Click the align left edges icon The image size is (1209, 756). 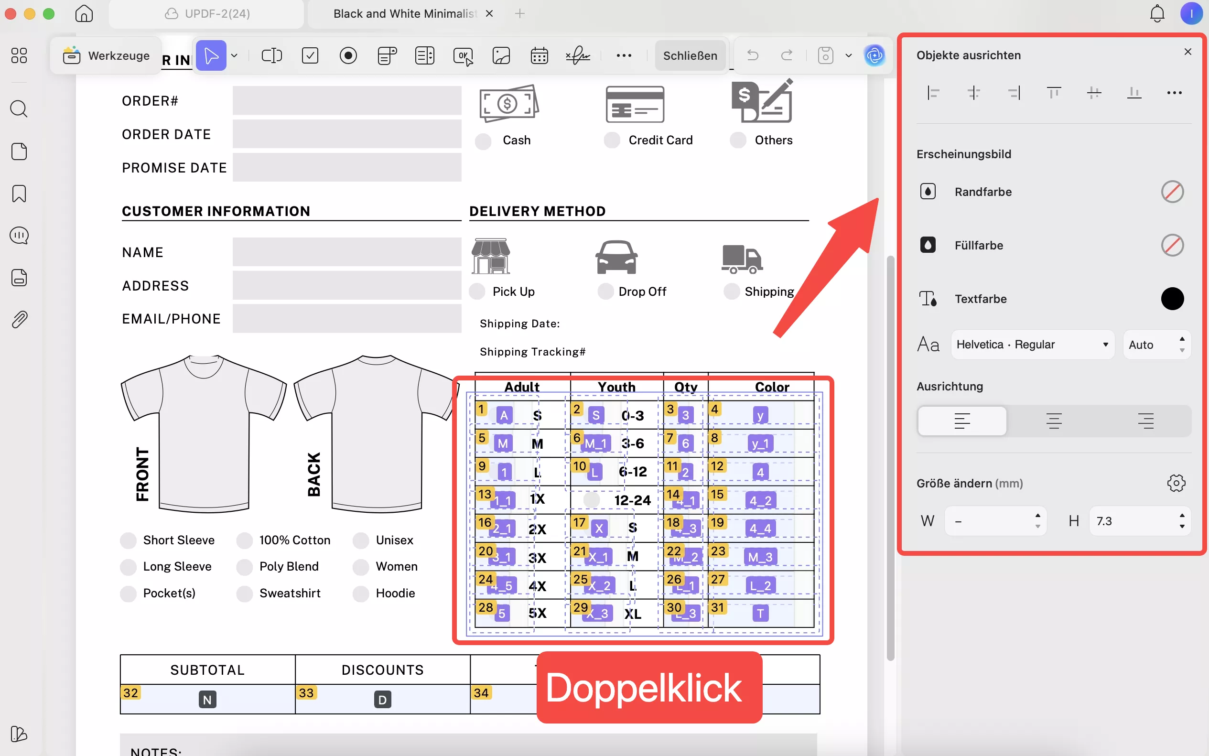click(933, 93)
